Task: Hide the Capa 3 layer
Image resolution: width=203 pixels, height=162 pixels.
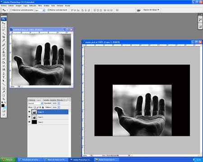Action: (x=29, y=112)
